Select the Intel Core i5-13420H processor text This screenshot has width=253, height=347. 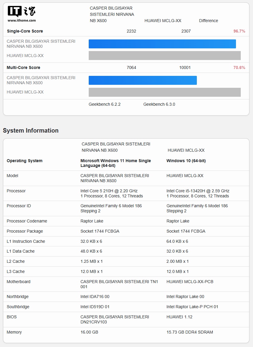(x=198, y=191)
